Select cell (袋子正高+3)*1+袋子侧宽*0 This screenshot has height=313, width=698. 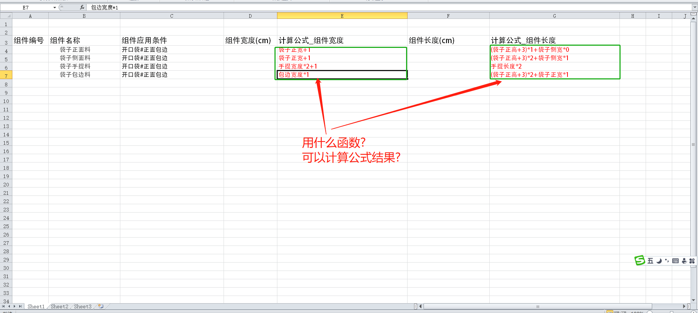pos(554,50)
